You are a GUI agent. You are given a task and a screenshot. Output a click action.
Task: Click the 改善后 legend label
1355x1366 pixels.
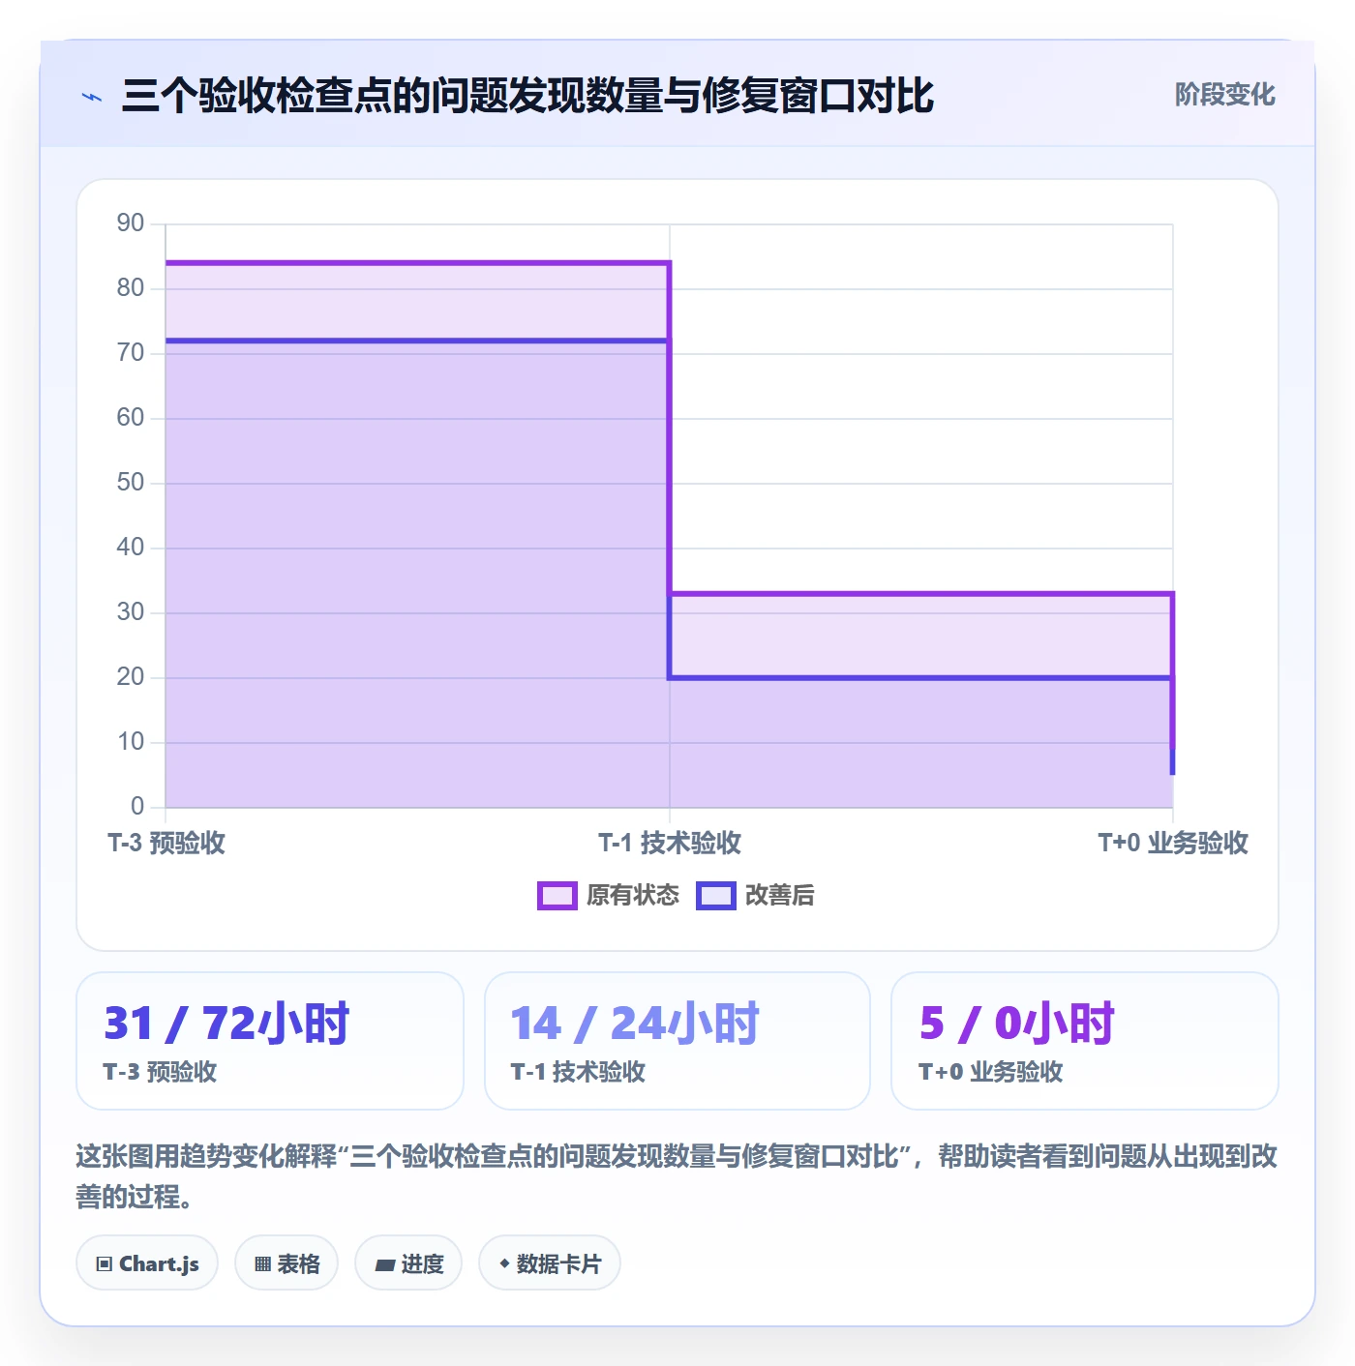[779, 896]
